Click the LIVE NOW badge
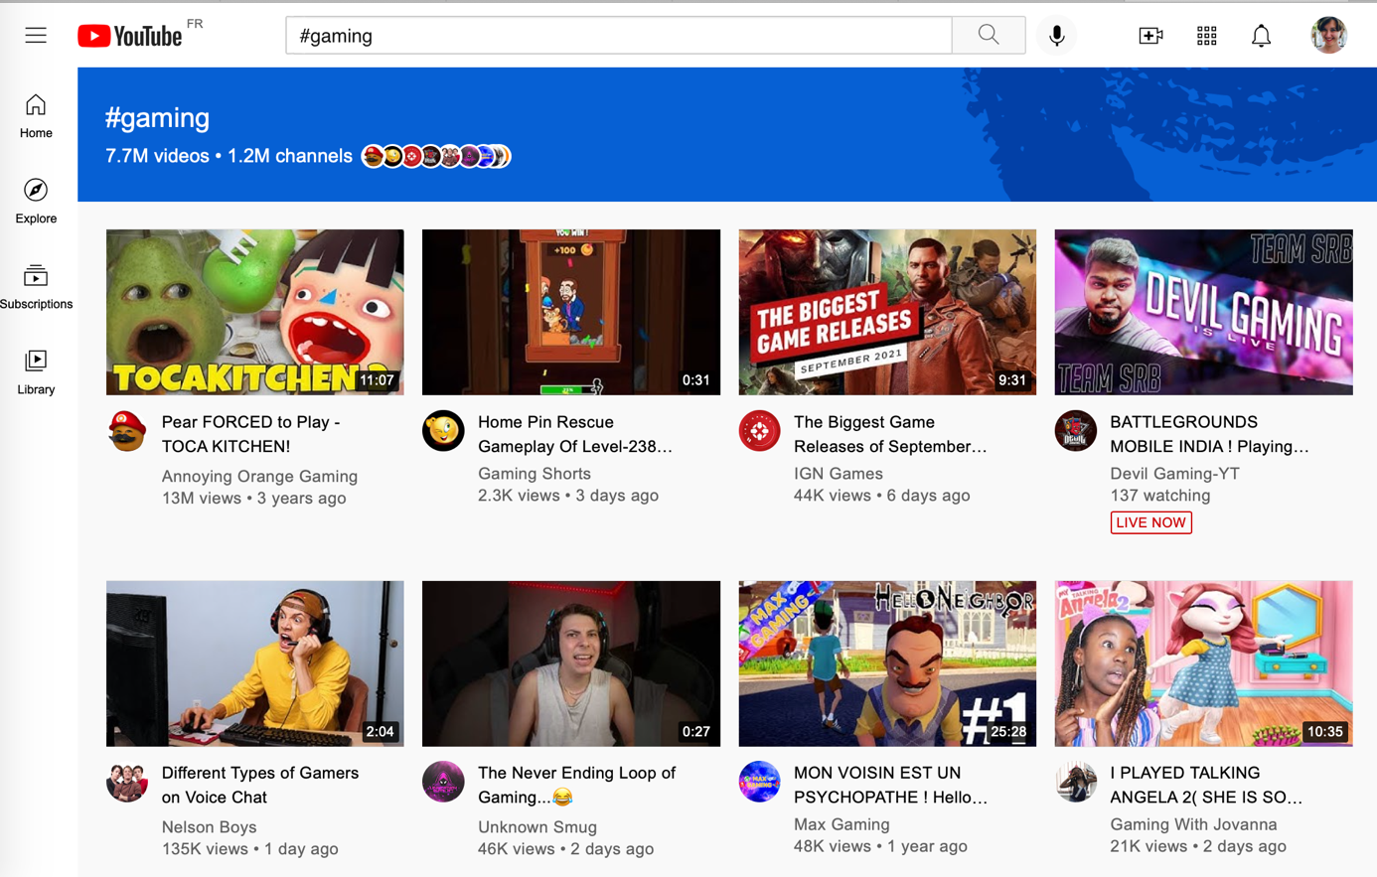 click(x=1150, y=522)
